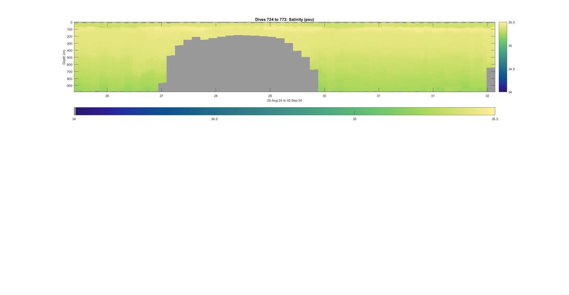This screenshot has width=569, height=295.
Task: Click "35.5" label on the vertical colorbar
Action: point(512,22)
